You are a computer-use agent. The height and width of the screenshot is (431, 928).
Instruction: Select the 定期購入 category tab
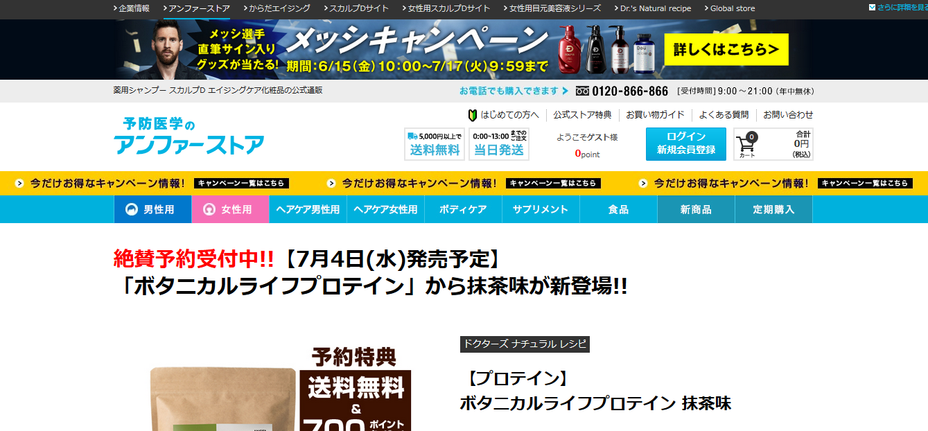pyautogui.click(x=773, y=209)
